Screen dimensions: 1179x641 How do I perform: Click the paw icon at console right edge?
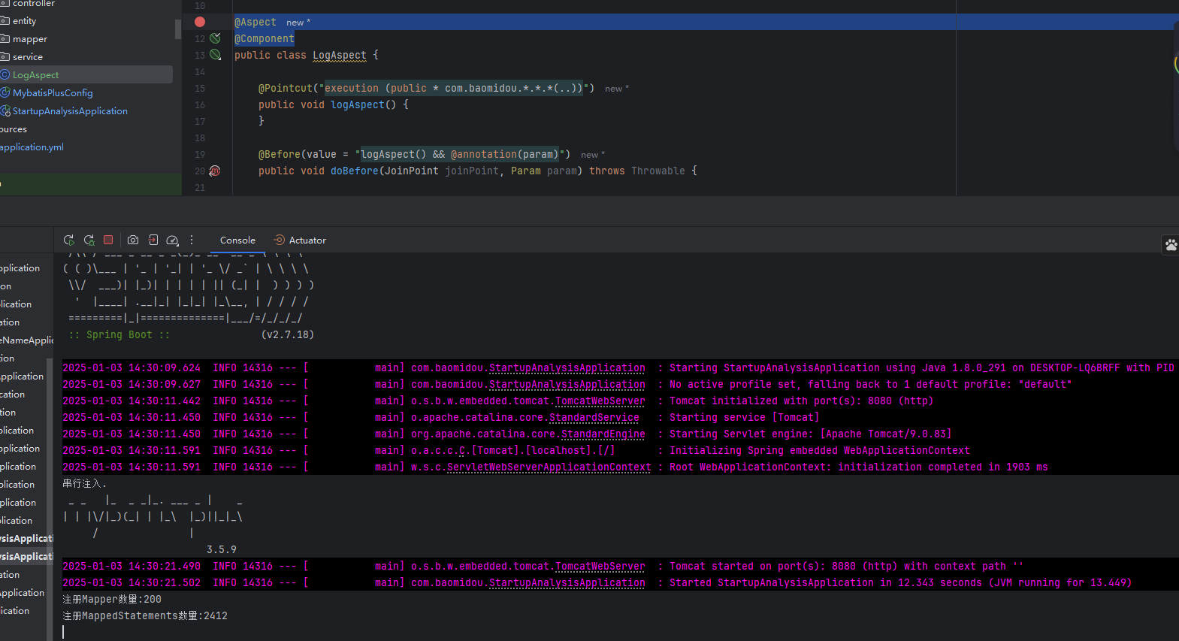pyautogui.click(x=1171, y=245)
